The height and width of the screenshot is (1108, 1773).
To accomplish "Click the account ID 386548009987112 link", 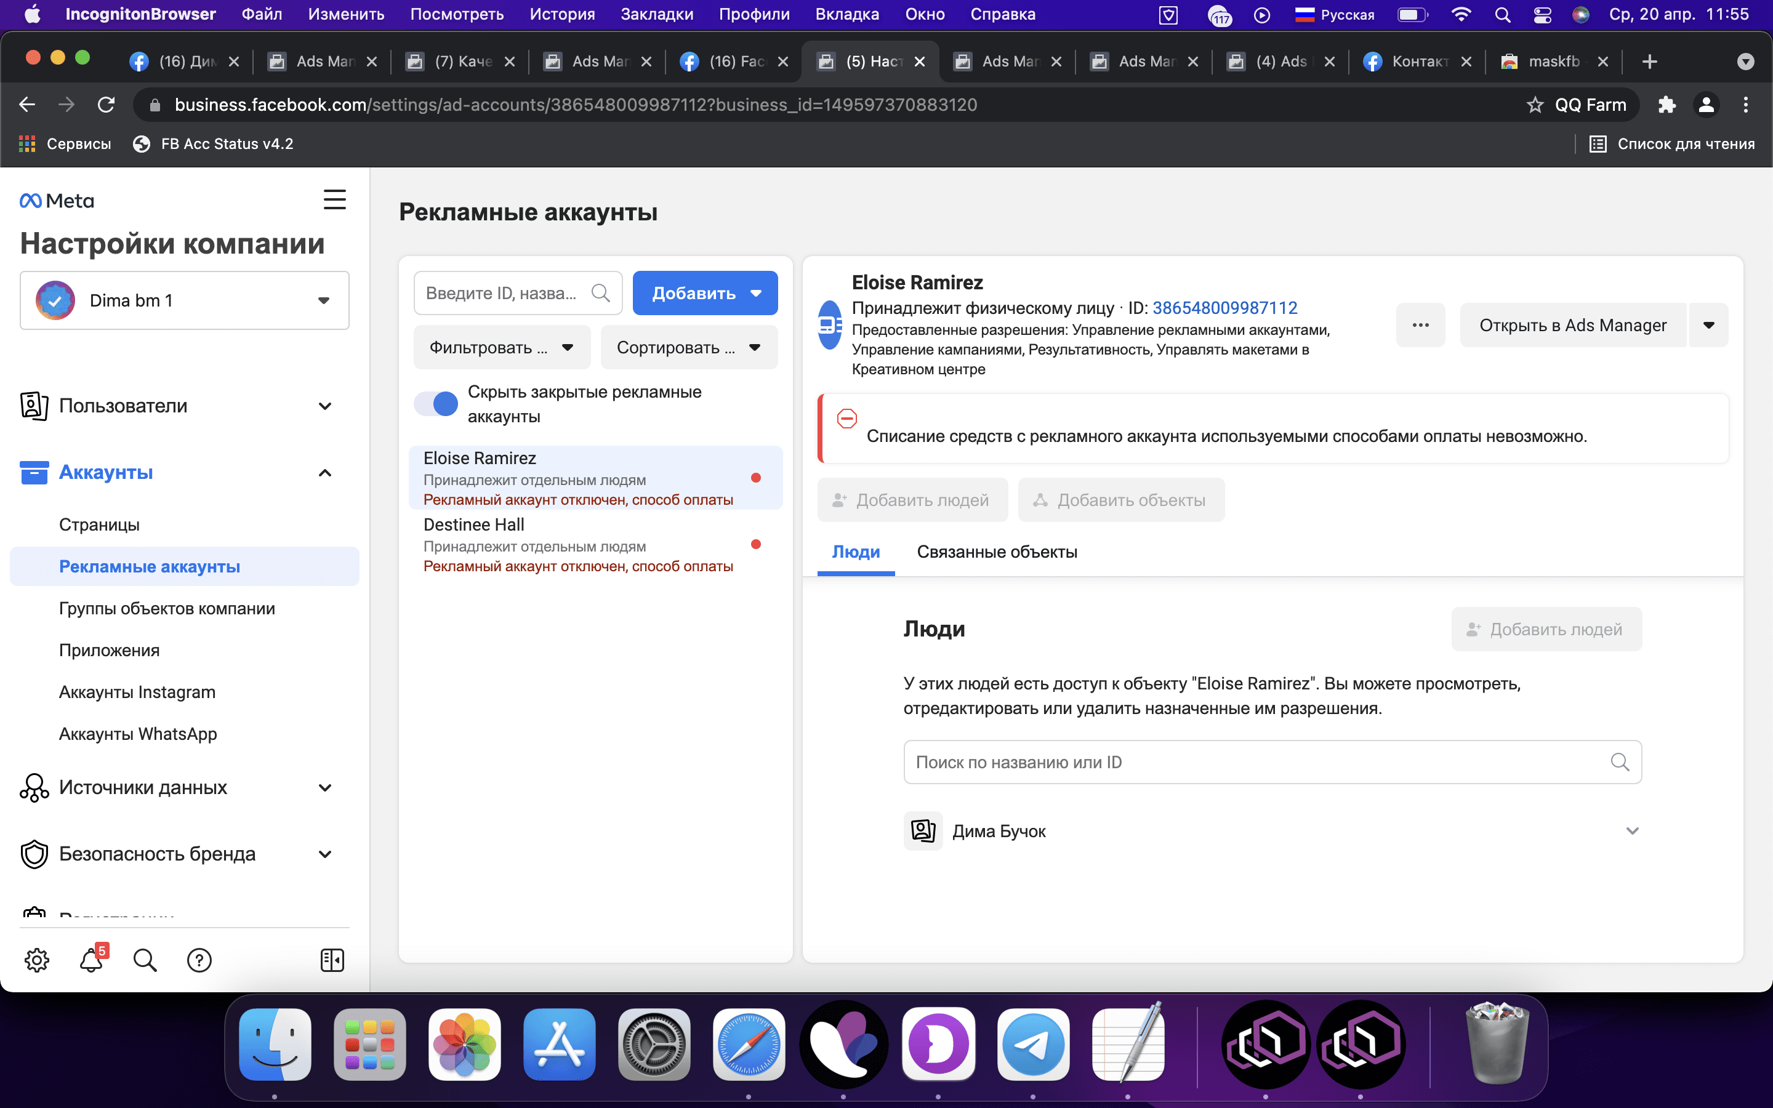I will click(1224, 308).
